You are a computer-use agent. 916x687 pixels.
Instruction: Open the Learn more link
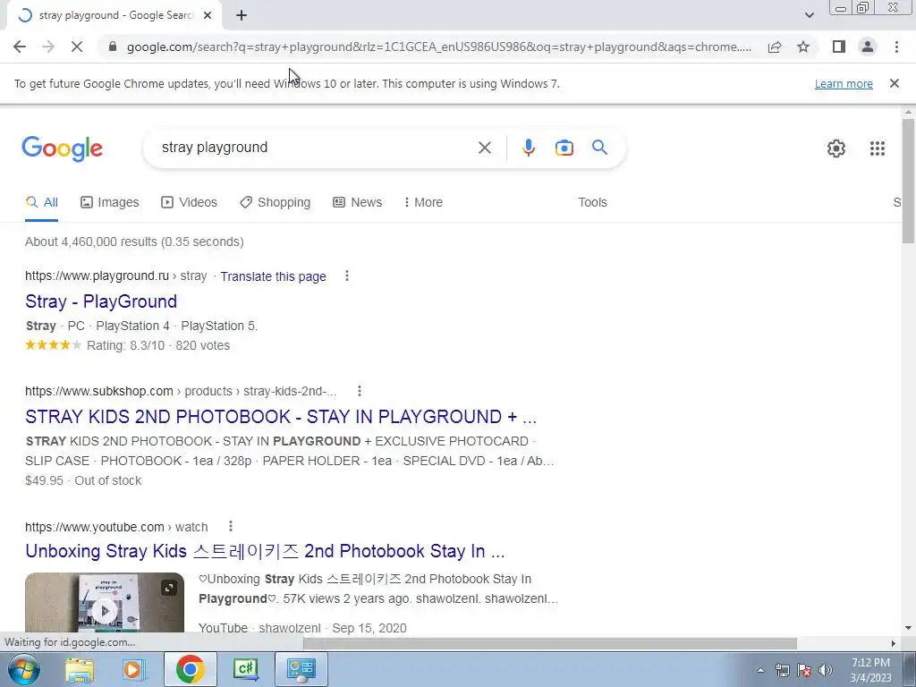844,83
